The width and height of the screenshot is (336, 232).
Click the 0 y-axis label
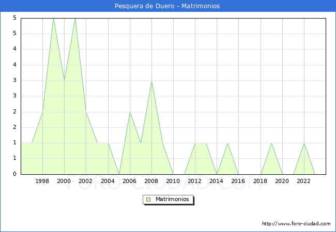[14, 174]
